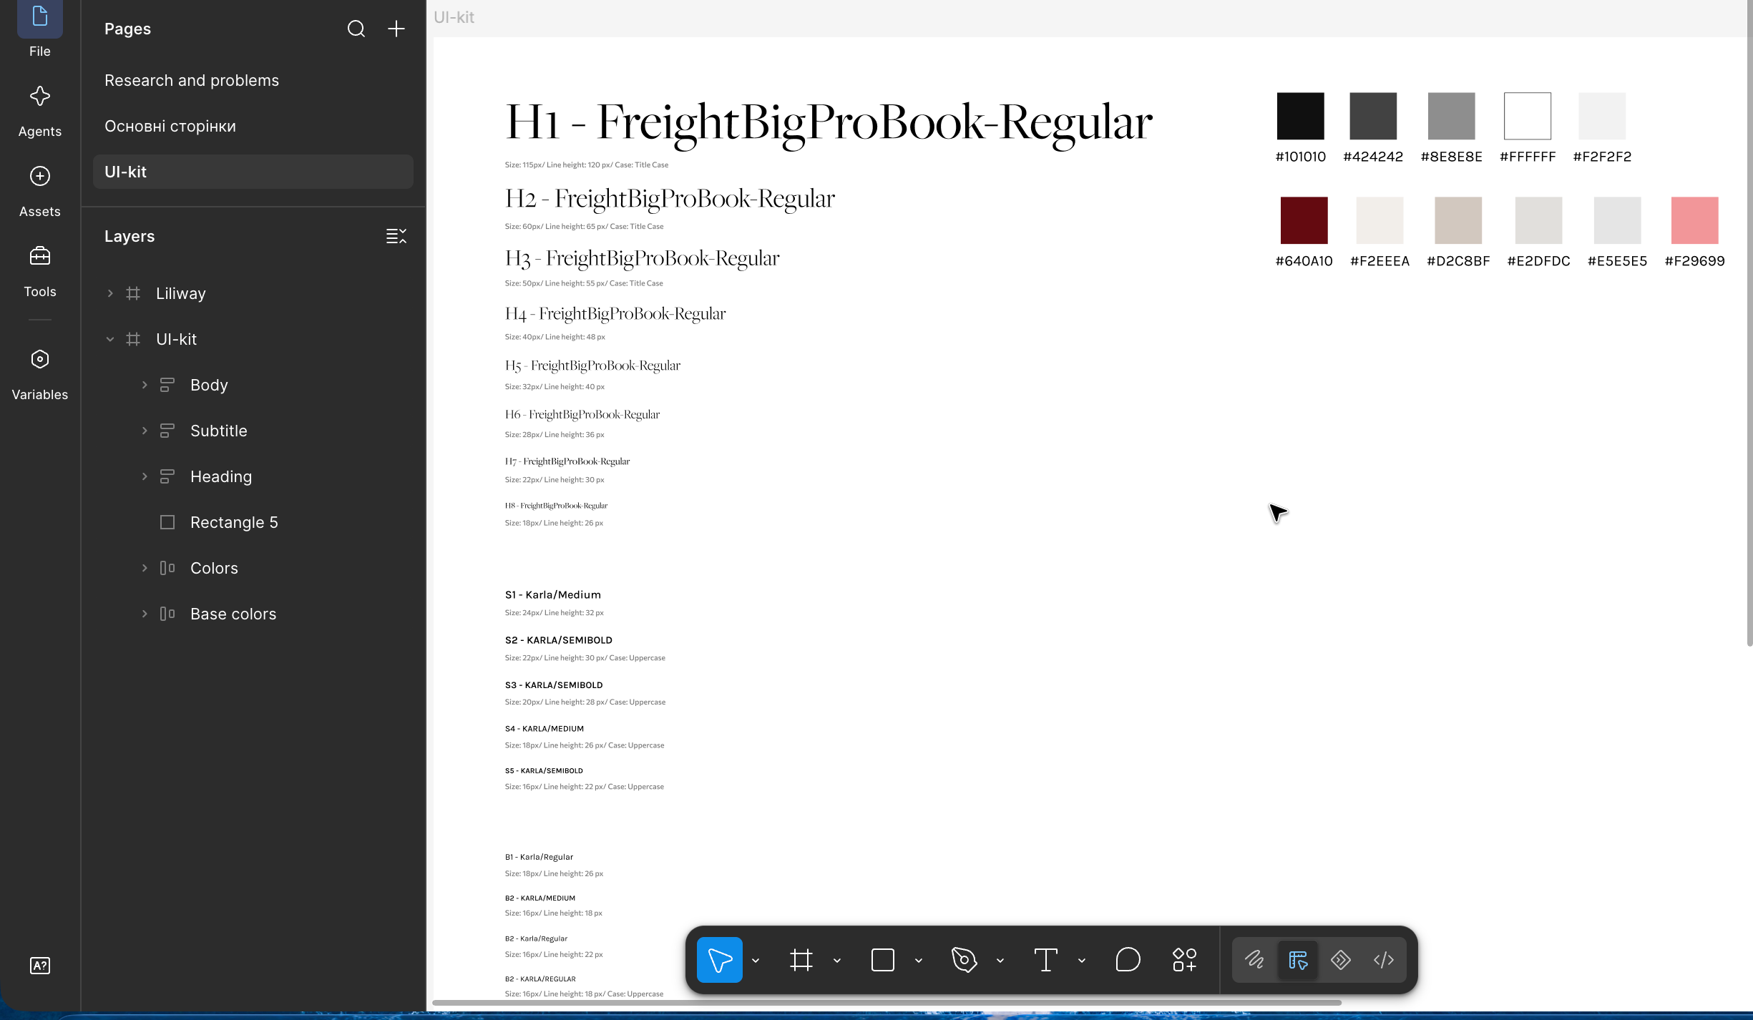Viewport: 1753px width, 1020px height.
Task: Click the horizontal canvas scrollbar
Action: coord(887,1003)
